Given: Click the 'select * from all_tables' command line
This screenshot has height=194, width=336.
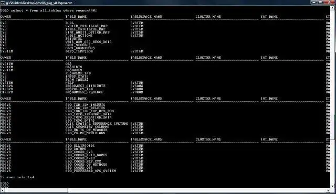Looking at the screenshot, I should click(48, 10).
